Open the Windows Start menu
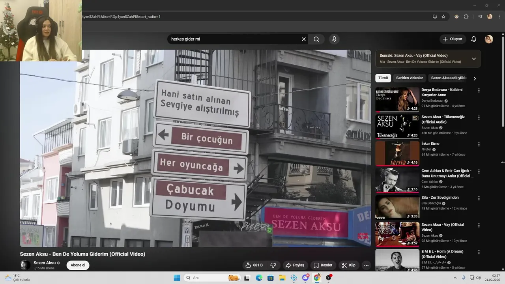 tap(177, 278)
